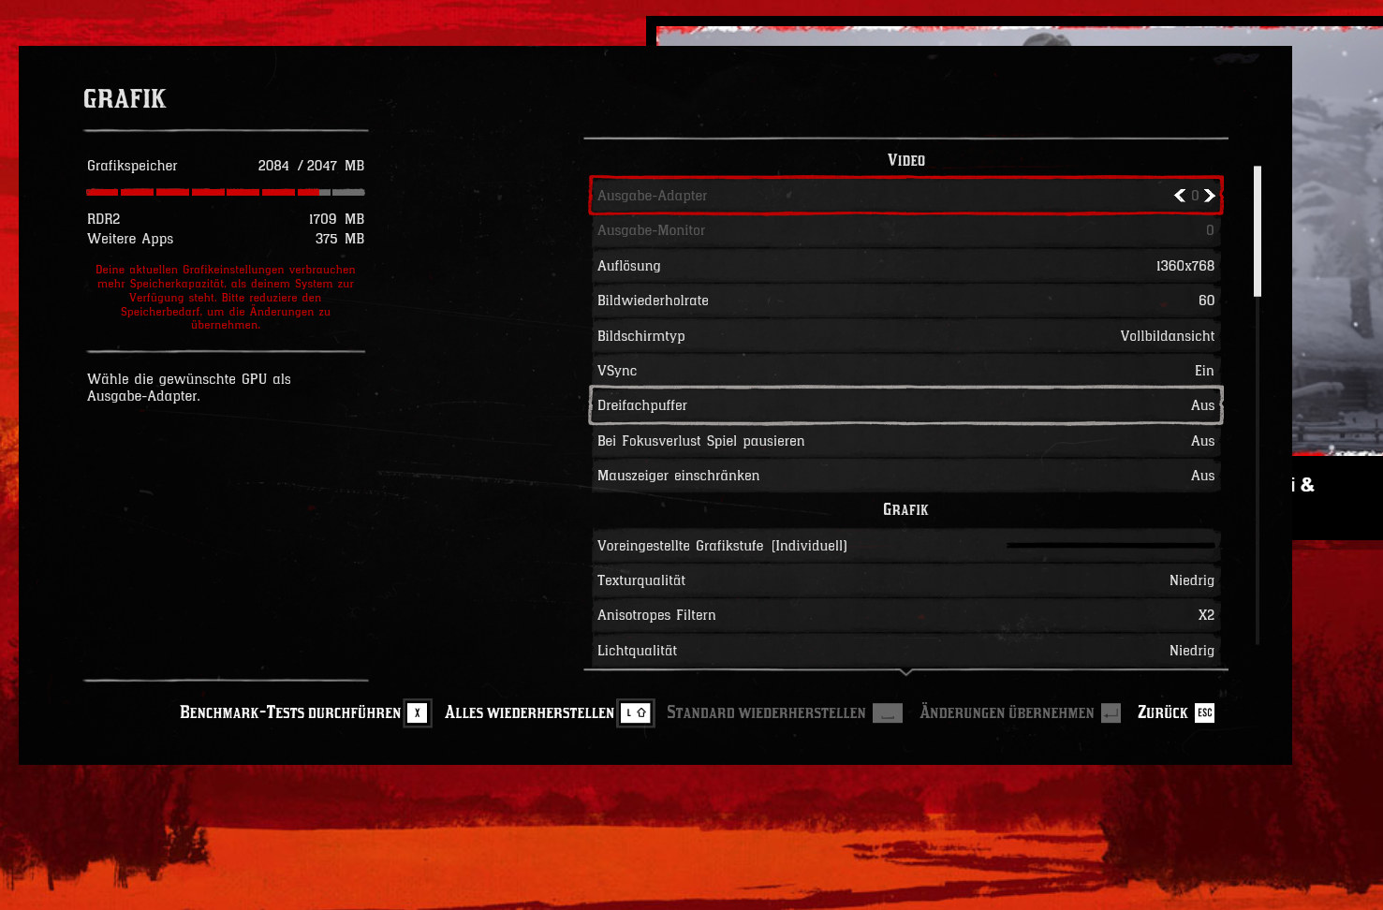Click the X key icon next to Benchmark-Tests
Screen dimensions: 1383x910
[418, 712]
